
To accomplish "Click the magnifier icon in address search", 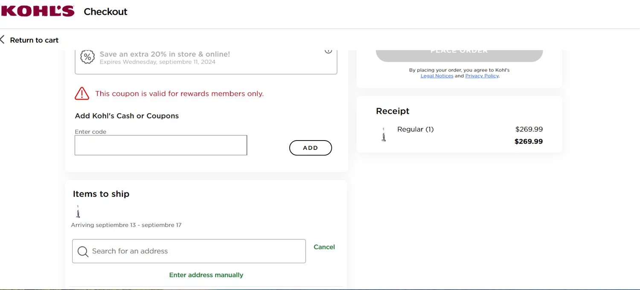I will [83, 251].
